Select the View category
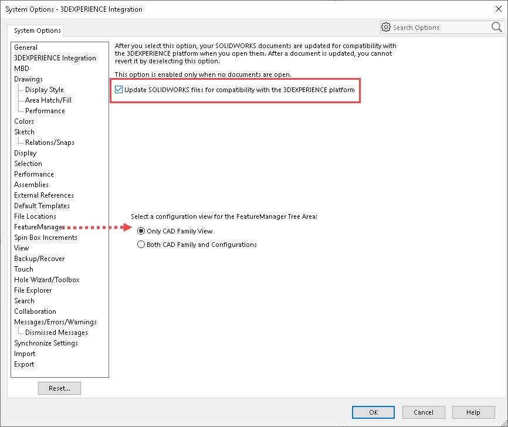The height and width of the screenshot is (427, 508). point(21,248)
